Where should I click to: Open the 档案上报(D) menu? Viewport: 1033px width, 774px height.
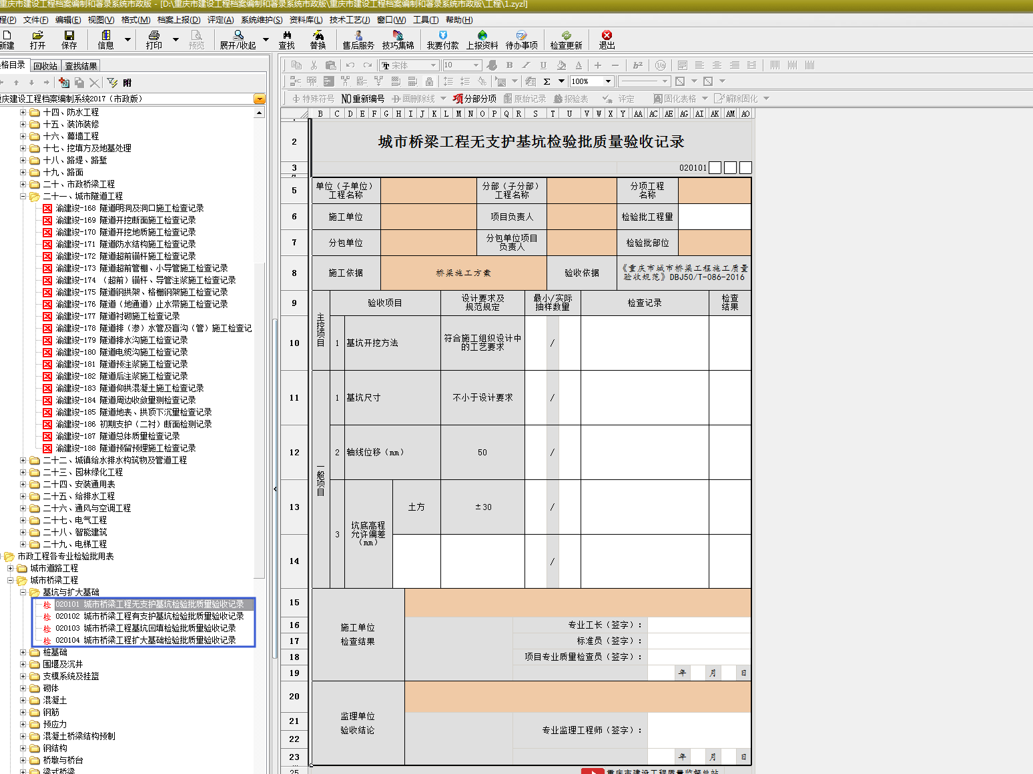[179, 20]
